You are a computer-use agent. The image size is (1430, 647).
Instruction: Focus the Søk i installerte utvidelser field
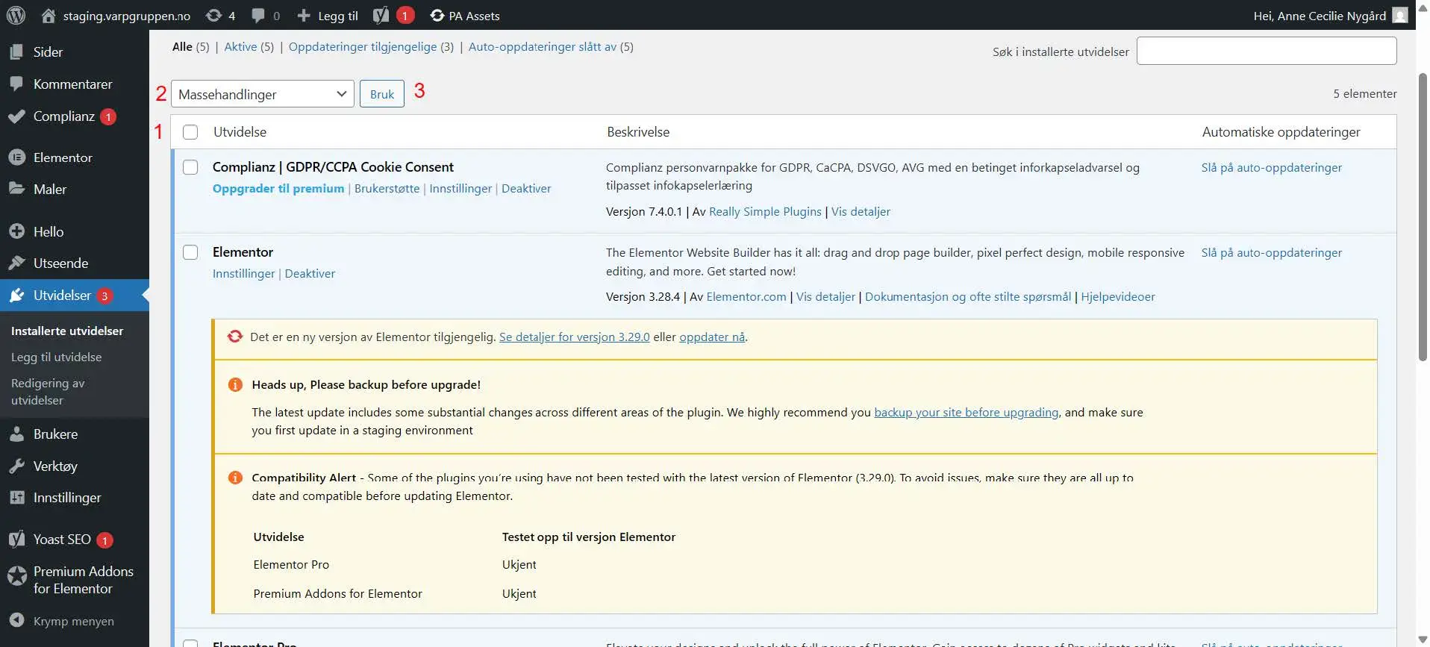click(x=1267, y=51)
